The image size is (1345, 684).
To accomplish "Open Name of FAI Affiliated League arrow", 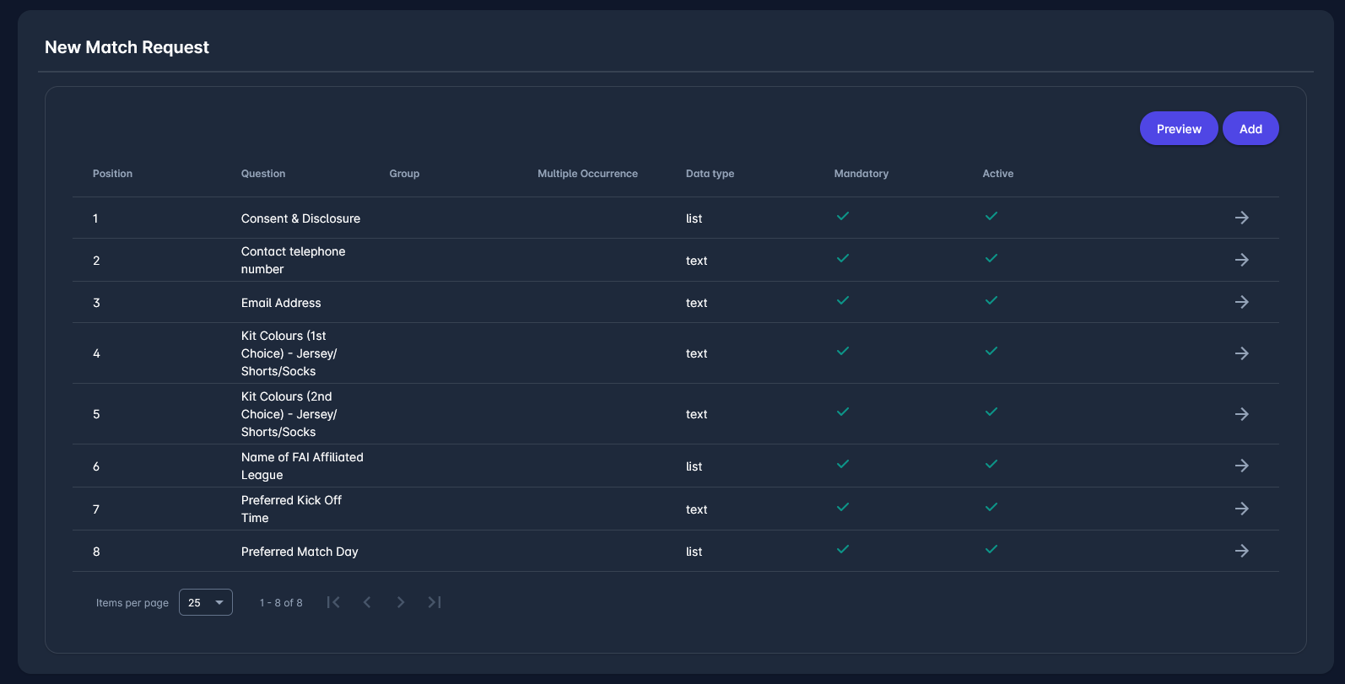I will [x=1241, y=466].
